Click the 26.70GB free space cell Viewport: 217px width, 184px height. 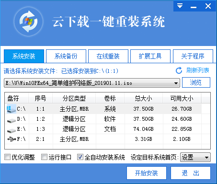182,109
